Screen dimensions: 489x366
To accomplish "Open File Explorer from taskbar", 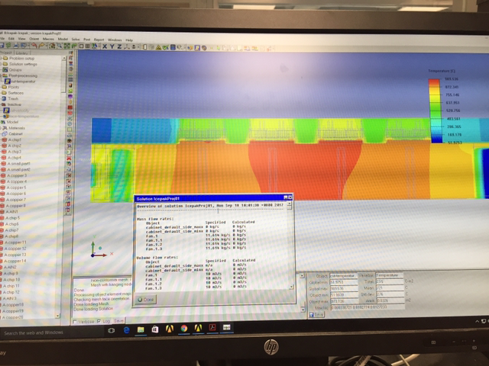I will [141, 329].
